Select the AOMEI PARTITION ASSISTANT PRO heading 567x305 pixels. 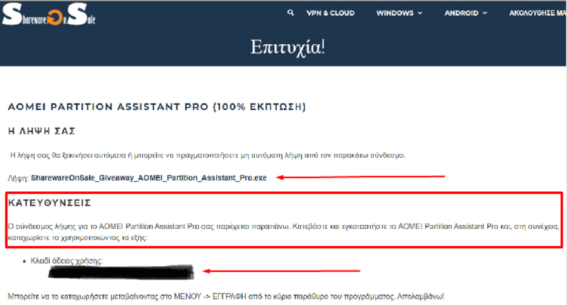coord(157,107)
